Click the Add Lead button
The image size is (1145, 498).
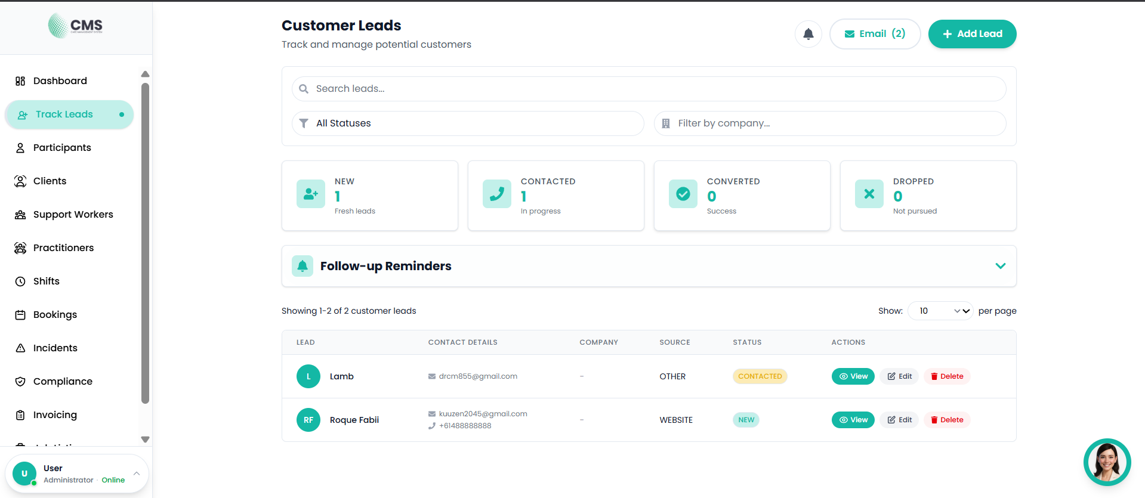[x=972, y=34]
